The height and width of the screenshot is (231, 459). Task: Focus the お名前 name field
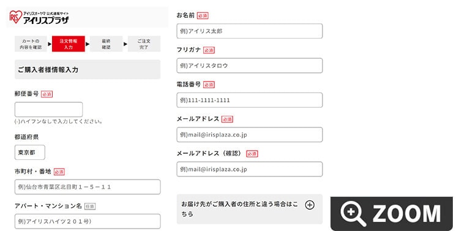250,31
